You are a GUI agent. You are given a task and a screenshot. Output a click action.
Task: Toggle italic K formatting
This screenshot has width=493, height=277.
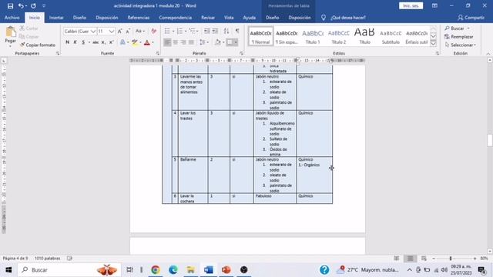(x=75, y=42)
